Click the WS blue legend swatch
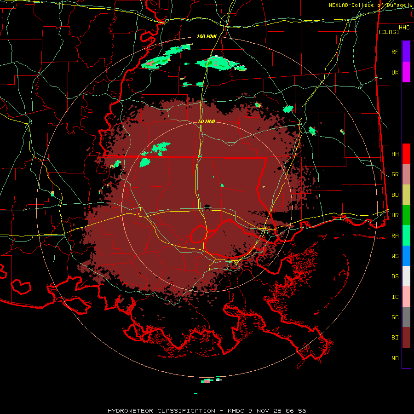Viewport: 414px width, 414px height. click(406, 256)
